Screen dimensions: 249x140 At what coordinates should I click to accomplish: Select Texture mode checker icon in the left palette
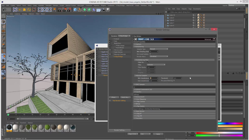pos(3,26)
